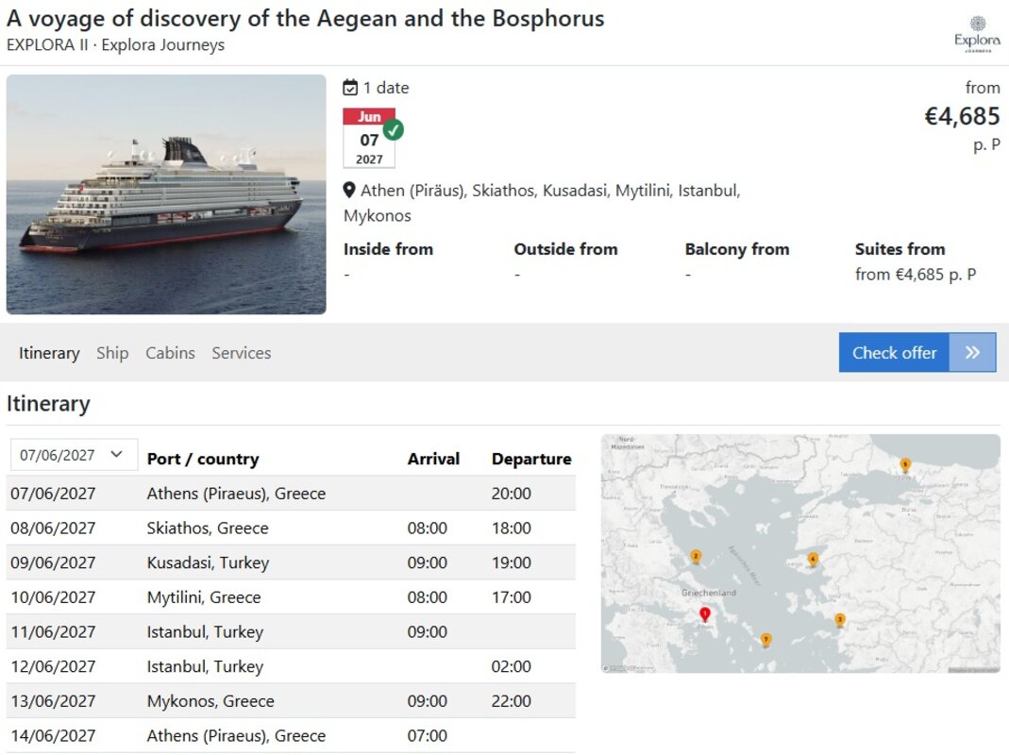The height and width of the screenshot is (755, 1009).
Task: Click the location pin icon before Athen (Piräus)
Action: point(349,191)
